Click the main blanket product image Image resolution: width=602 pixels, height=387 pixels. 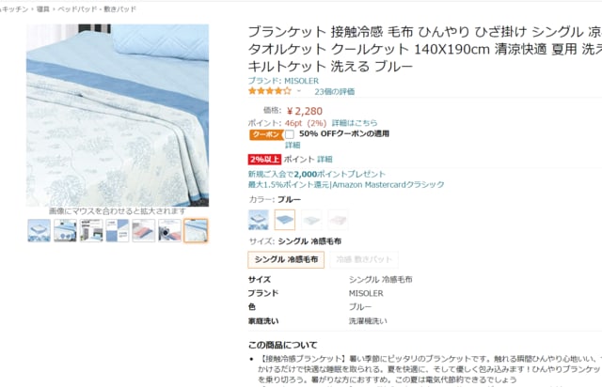click(x=118, y=115)
